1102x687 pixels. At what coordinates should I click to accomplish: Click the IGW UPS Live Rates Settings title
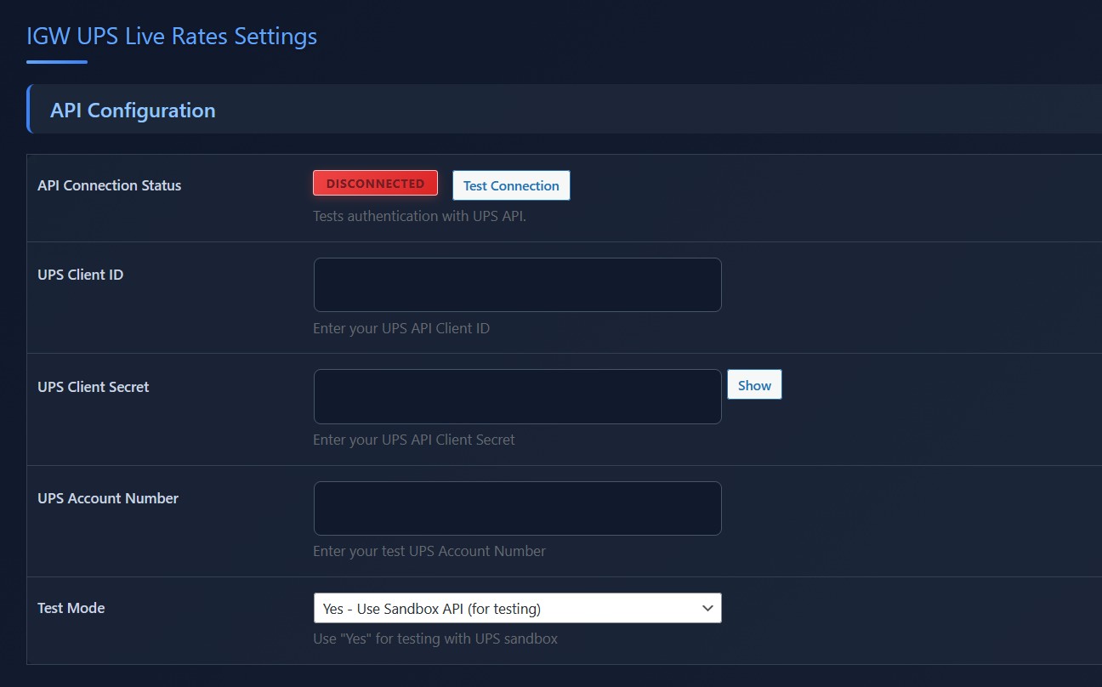pyautogui.click(x=172, y=37)
